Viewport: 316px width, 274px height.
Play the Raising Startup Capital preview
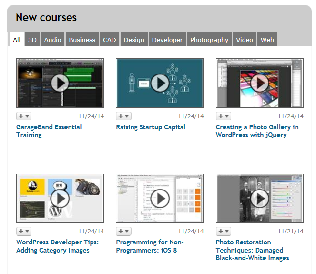click(x=160, y=83)
